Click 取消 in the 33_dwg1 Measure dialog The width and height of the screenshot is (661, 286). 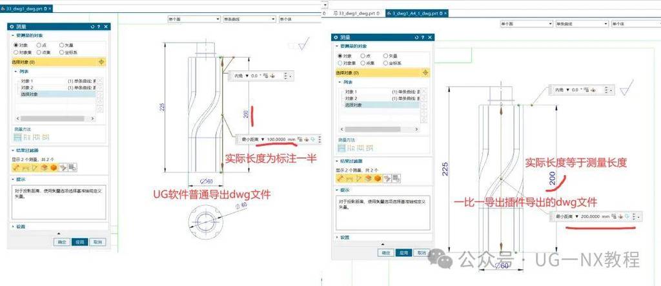tap(97, 242)
